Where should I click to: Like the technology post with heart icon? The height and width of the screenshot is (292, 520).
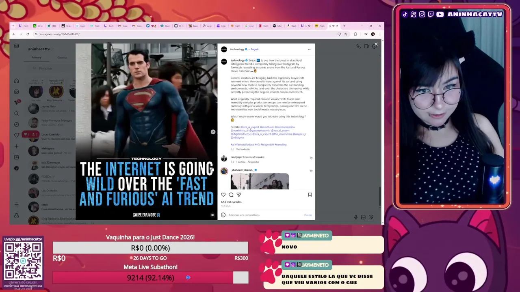223,195
